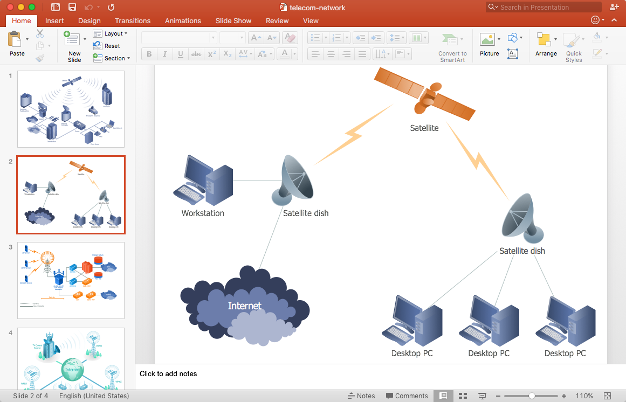Image resolution: width=626 pixels, height=402 pixels.
Task: Click the Share presentation icon
Action: [614, 8]
